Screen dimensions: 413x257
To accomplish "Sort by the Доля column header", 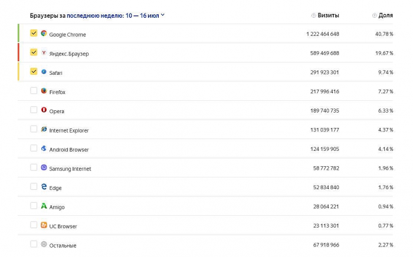I will tap(385, 15).
